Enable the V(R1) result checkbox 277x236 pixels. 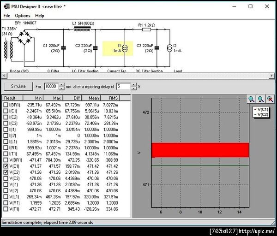(6, 203)
